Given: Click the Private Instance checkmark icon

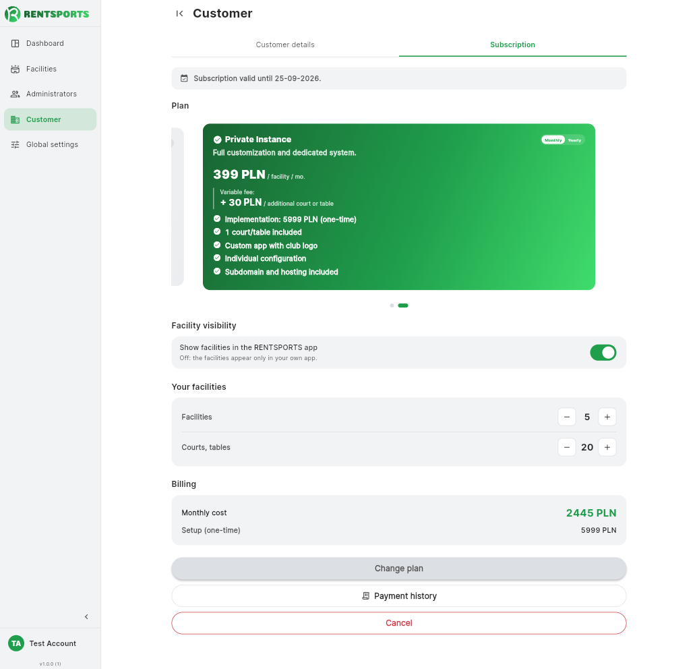Looking at the screenshot, I should (x=217, y=140).
